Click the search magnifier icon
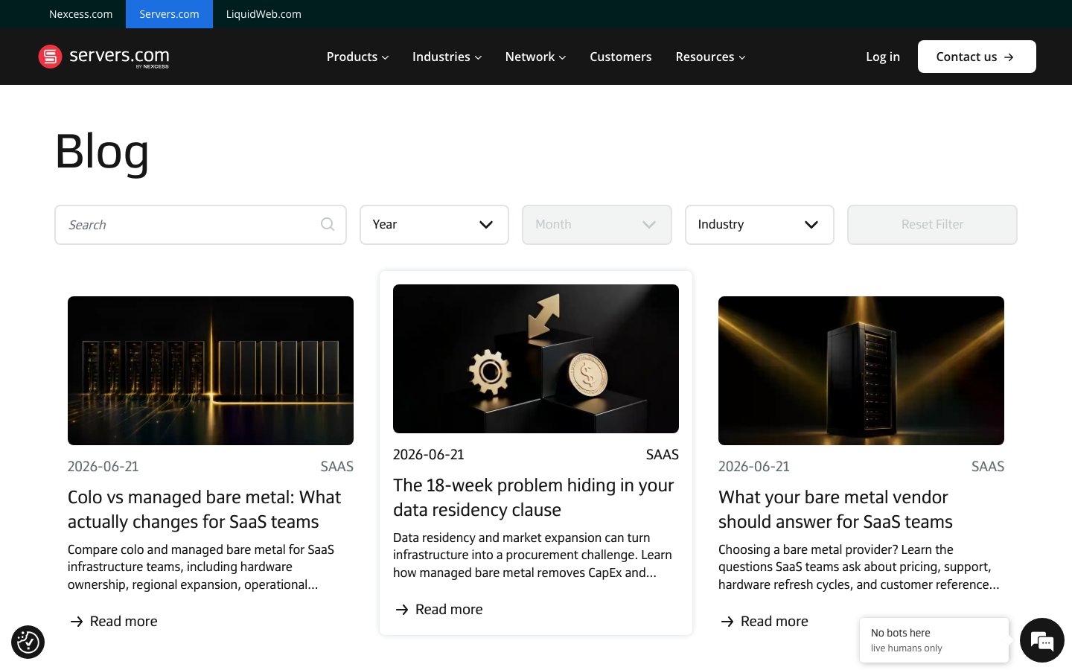1072x670 pixels. 328,224
